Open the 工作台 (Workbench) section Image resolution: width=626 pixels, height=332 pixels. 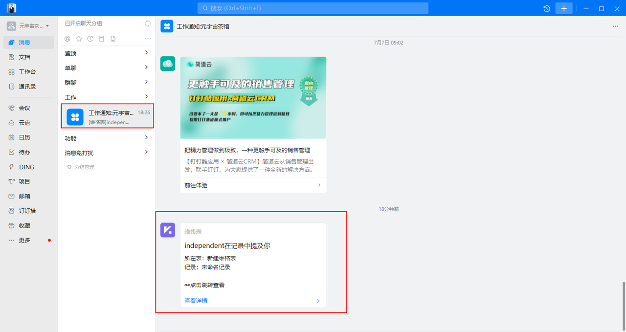click(29, 72)
